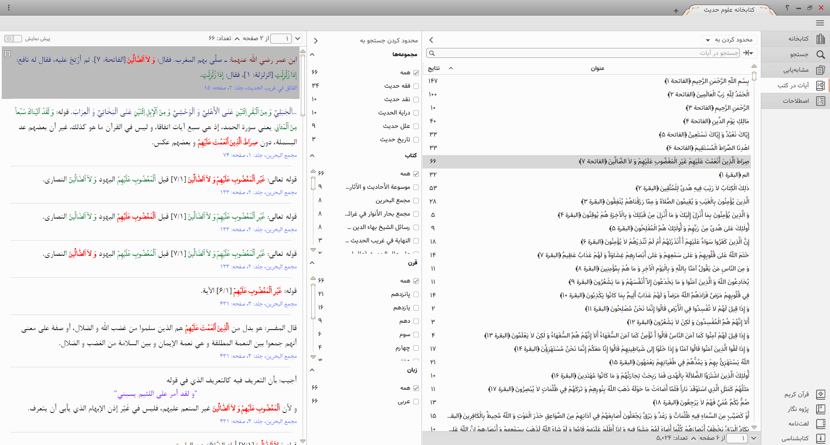
Task: Toggle the پیش نمایش preview switch
Action: click(13, 39)
